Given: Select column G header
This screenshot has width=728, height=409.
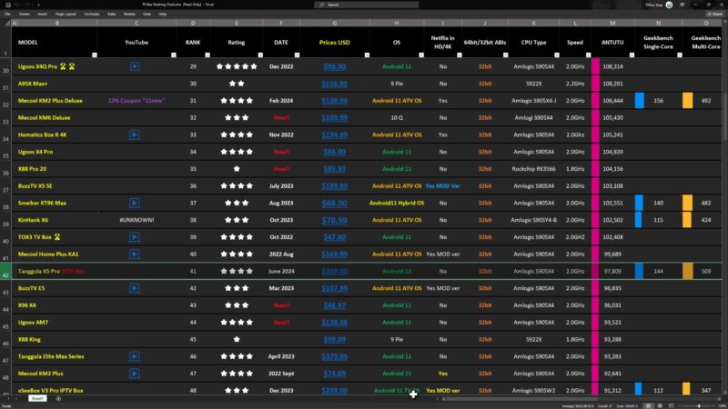Looking at the screenshot, I should click(334, 23).
